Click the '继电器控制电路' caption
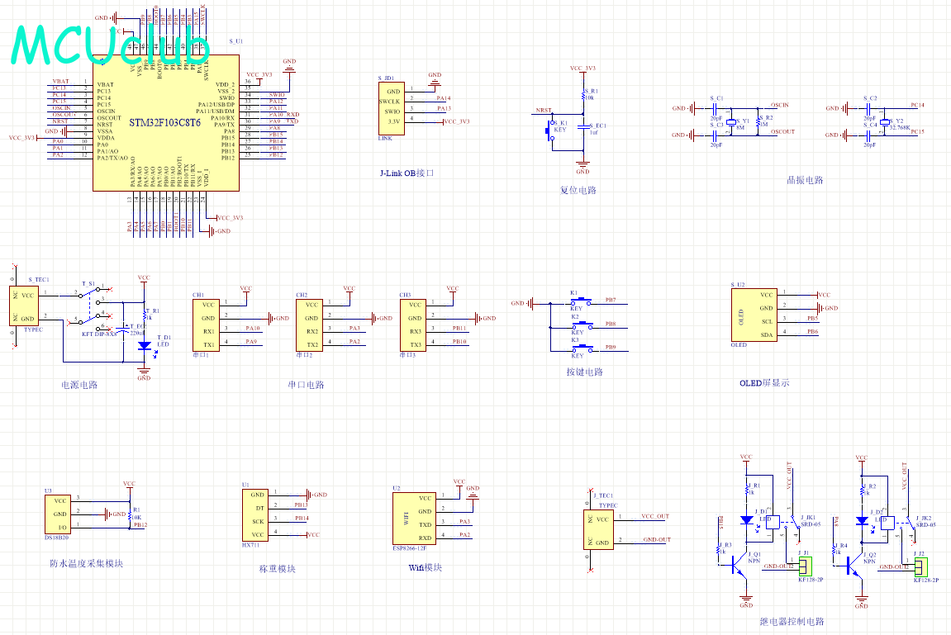This screenshot has height=635, width=951. (792, 622)
